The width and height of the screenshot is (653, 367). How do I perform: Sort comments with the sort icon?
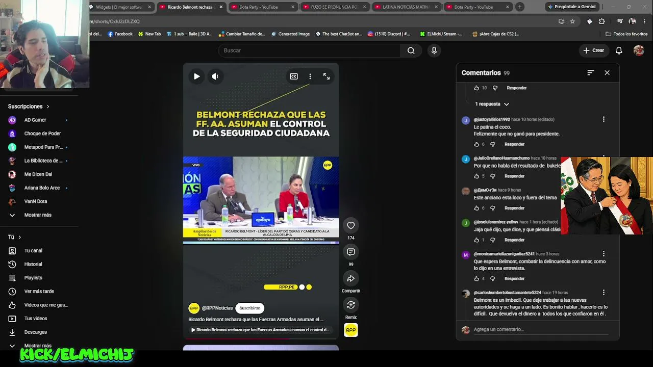[x=591, y=73]
